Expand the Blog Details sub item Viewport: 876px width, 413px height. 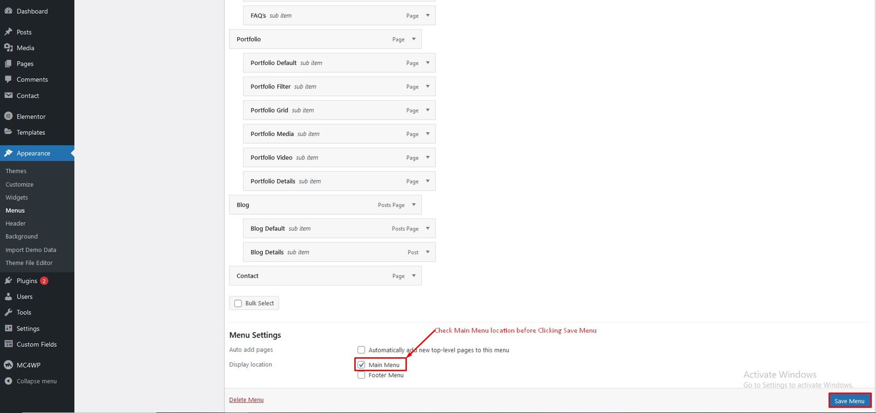(428, 252)
